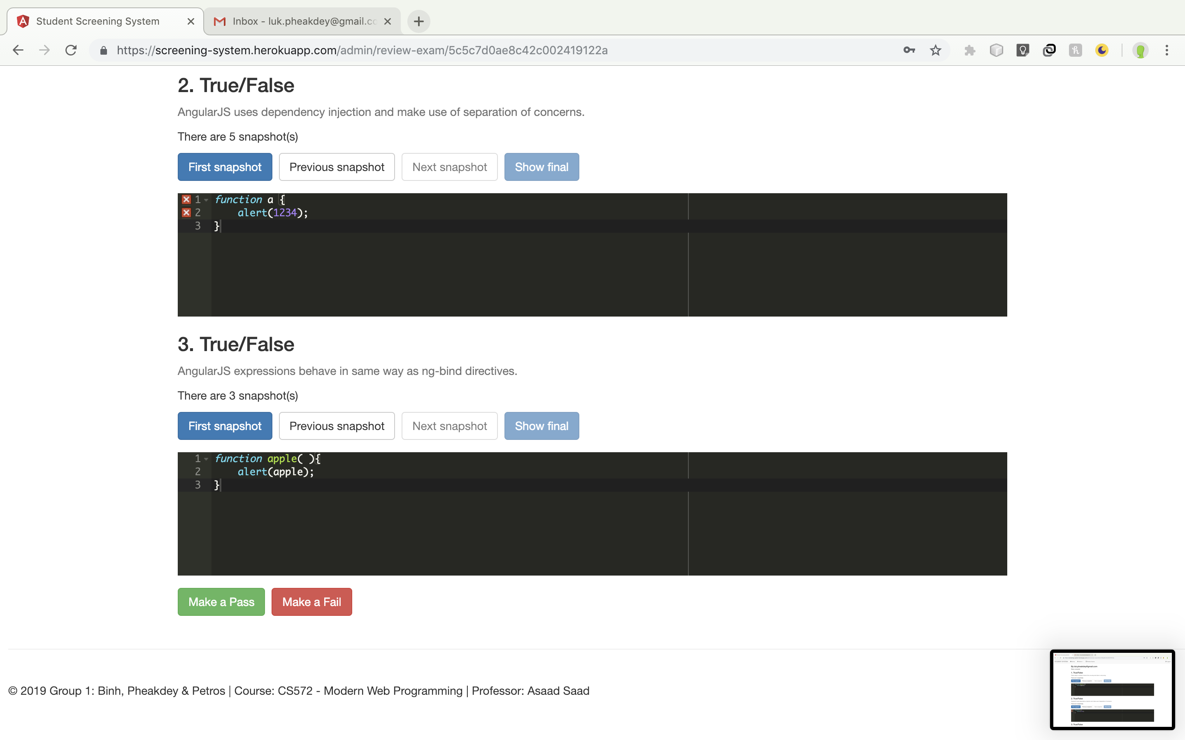Image resolution: width=1185 pixels, height=740 pixels.
Task: Click error marker on line 2
Action: [186, 213]
